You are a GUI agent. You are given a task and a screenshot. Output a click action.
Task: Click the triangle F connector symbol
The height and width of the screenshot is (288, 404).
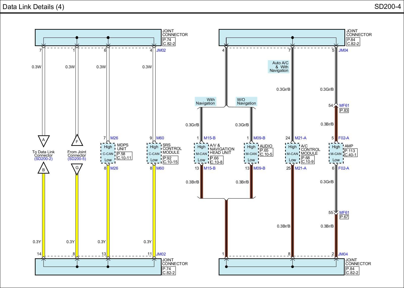[77, 141]
